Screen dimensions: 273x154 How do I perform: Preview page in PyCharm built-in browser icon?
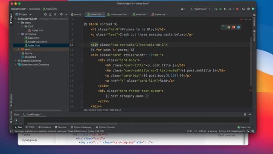[224, 27]
